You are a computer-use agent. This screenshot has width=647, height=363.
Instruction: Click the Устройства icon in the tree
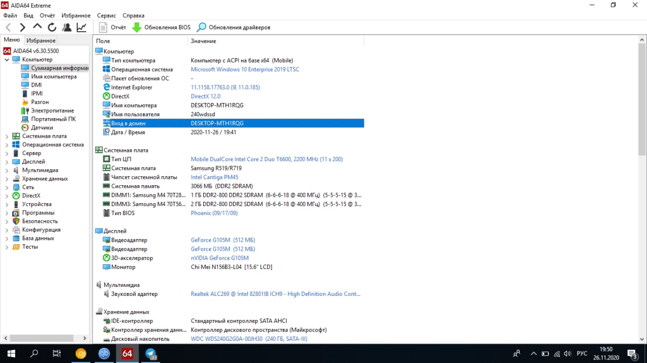tap(16, 204)
